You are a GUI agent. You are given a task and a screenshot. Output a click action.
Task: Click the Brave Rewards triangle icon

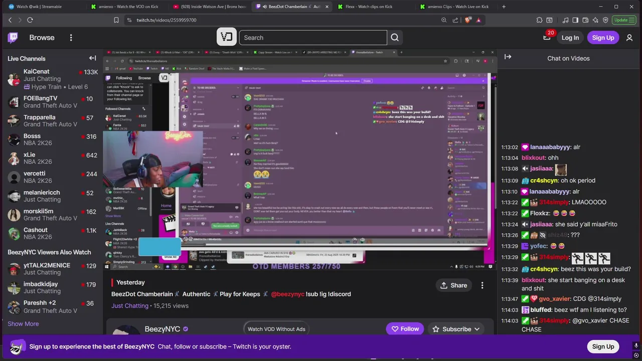[x=478, y=20]
